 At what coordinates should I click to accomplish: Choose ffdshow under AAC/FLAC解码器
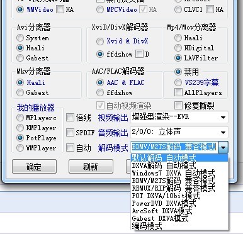coord(100,92)
